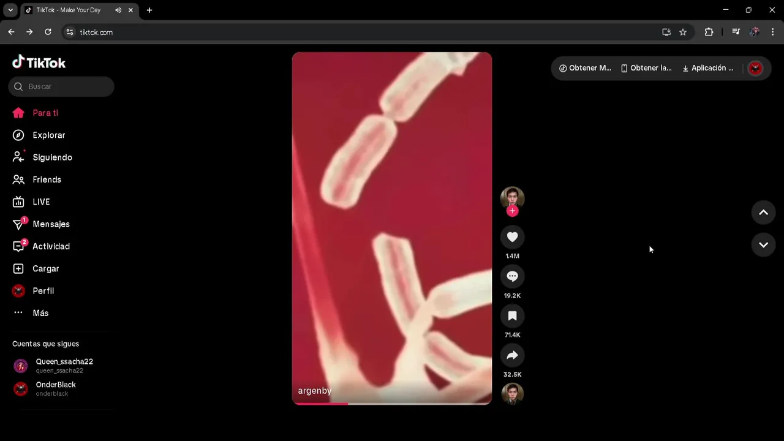Share video with arrow icon
784x441 pixels.
point(513,355)
